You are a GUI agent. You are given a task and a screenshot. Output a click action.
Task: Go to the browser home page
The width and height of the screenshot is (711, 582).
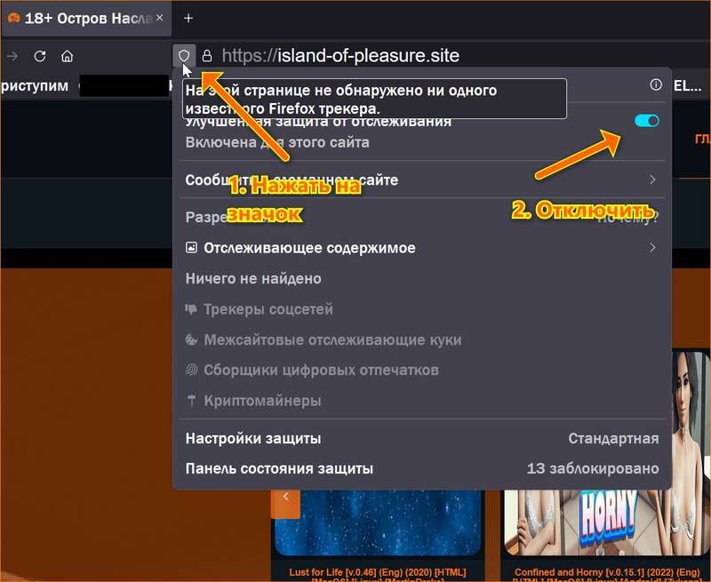pyautogui.click(x=67, y=56)
